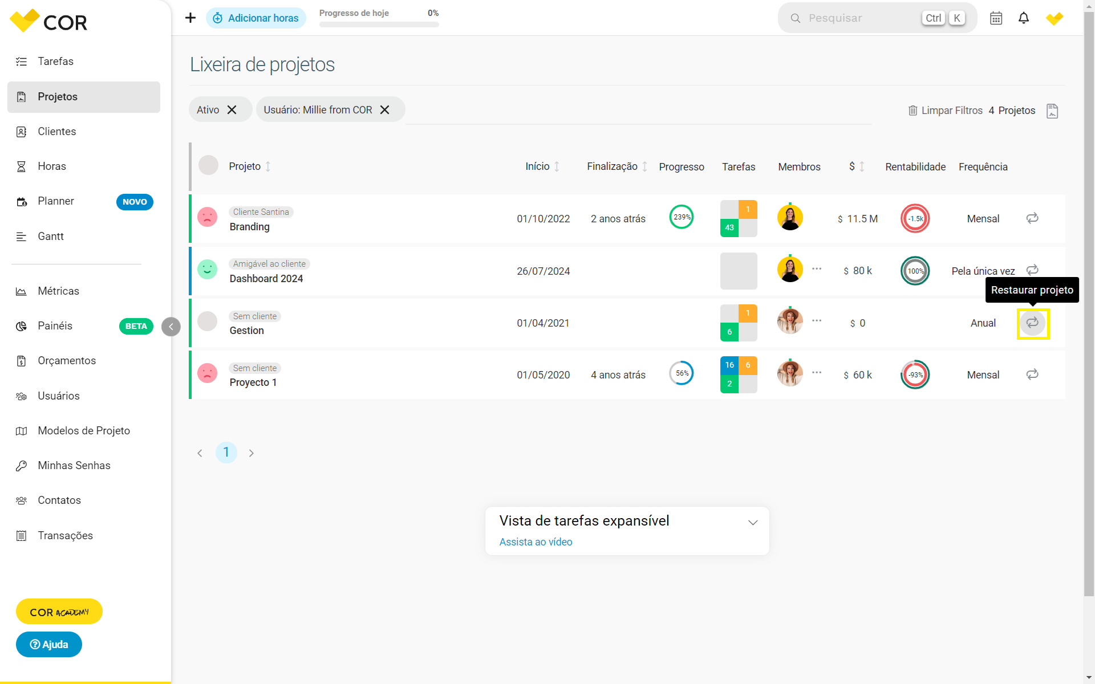Follow the Assista ao vídeo link
The height and width of the screenshot is (684, 1095).
[536, 542]
